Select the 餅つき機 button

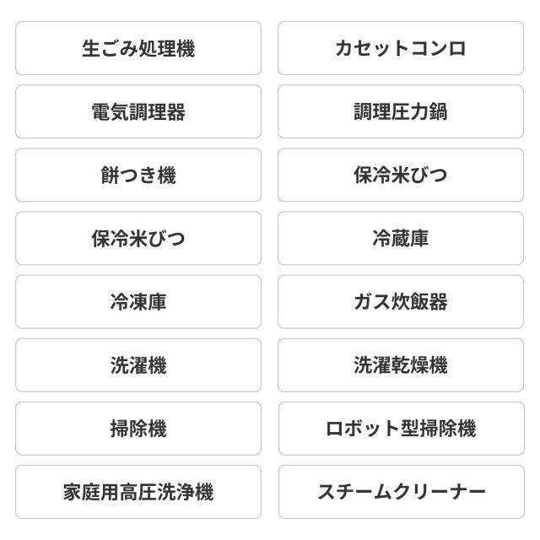coord(138,175)
